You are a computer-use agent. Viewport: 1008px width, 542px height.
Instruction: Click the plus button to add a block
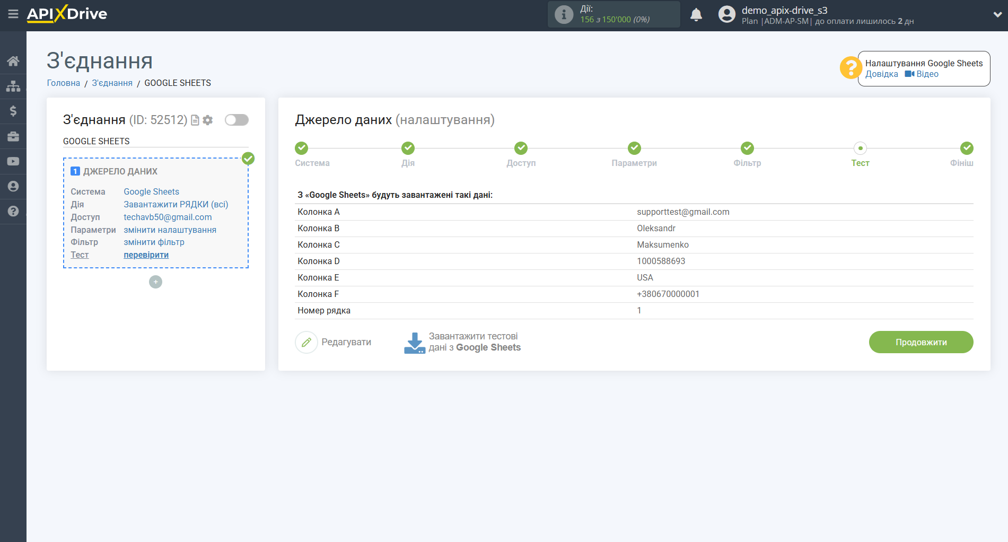(155, 282)
